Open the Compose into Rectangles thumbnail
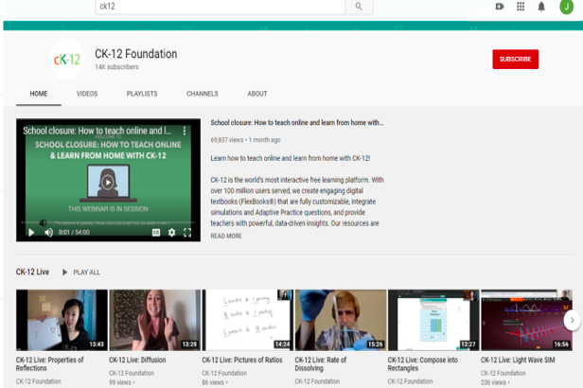The width and height of the screenshot is (583, 388). 433,320
